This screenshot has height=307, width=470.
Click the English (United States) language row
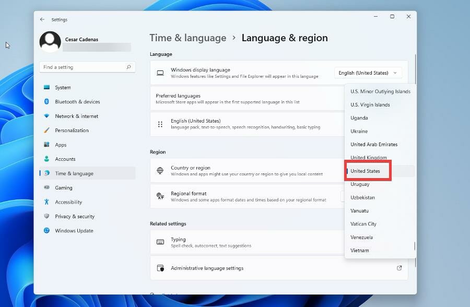[x=248, y=124]
